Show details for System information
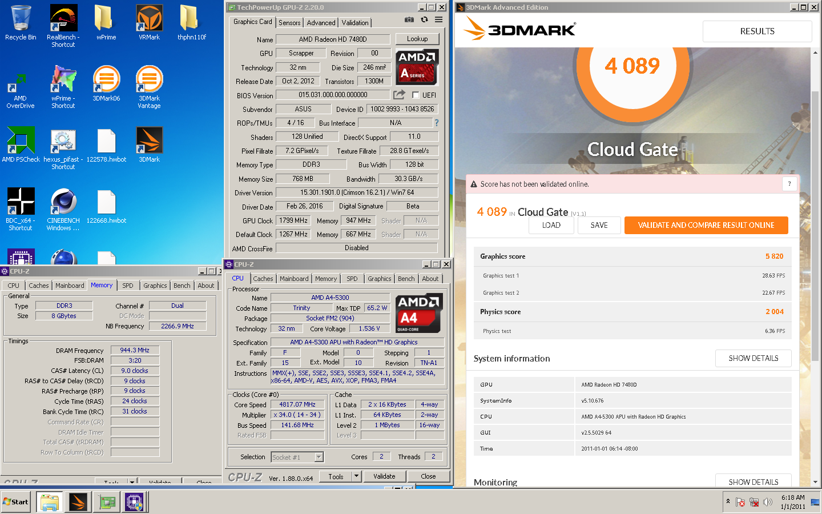 pos(753,358)
